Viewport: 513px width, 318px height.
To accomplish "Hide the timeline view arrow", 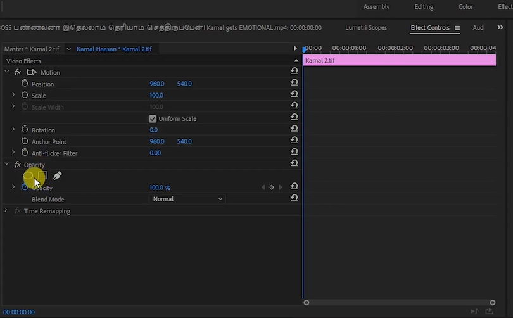I will pos(295,48).
